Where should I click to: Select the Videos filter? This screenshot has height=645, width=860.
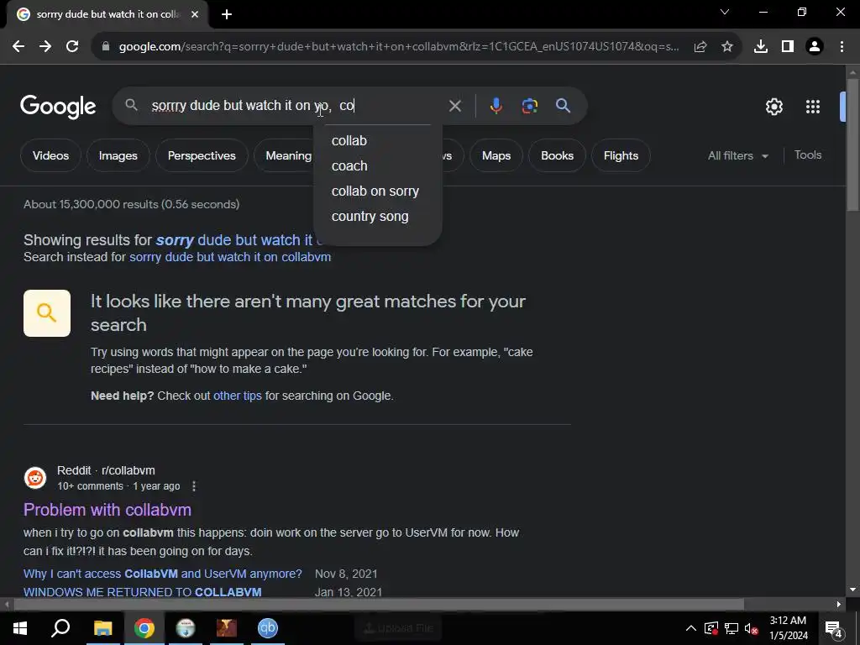tap(51, 155)
